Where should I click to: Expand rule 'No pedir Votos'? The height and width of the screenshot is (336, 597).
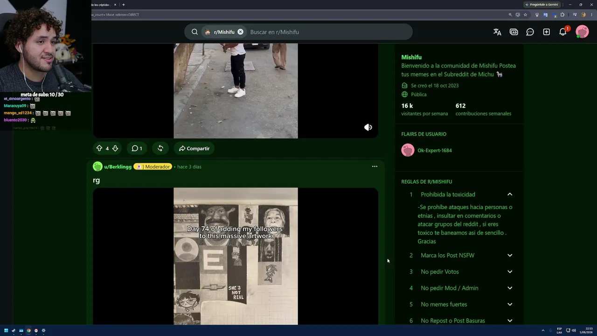pos(510,272)
